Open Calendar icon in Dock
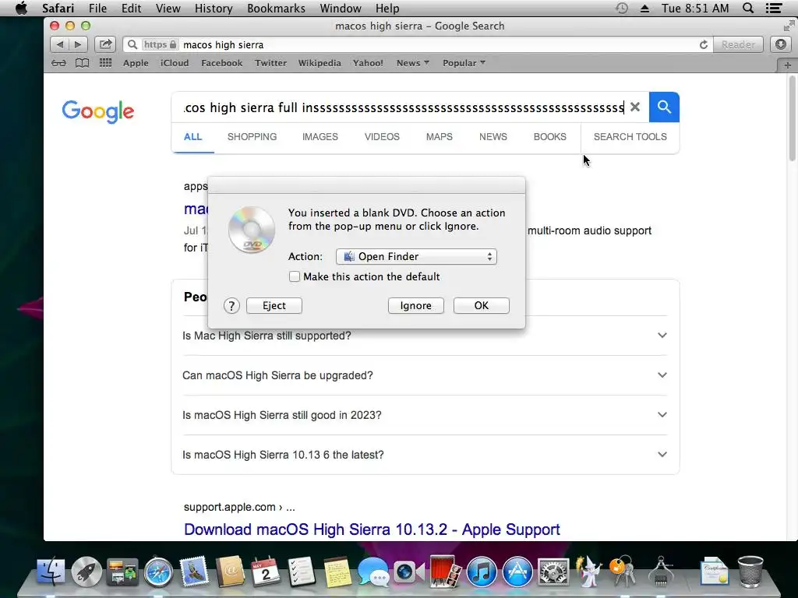The height and width of the screenshot is (598, 798). coord(266,571)
